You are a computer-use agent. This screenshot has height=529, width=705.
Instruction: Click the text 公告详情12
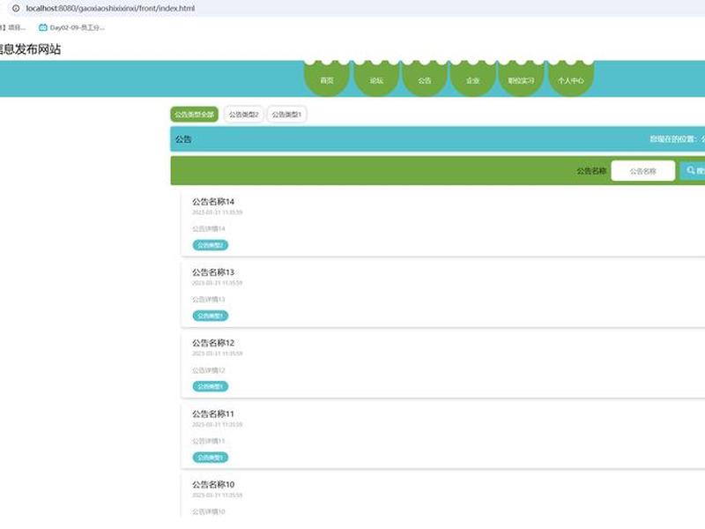coord(209,370)
